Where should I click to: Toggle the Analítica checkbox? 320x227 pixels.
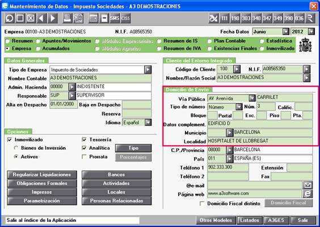tap(84, 148)
